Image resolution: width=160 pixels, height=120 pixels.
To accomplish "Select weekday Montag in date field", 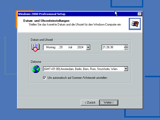I will 51,47.
